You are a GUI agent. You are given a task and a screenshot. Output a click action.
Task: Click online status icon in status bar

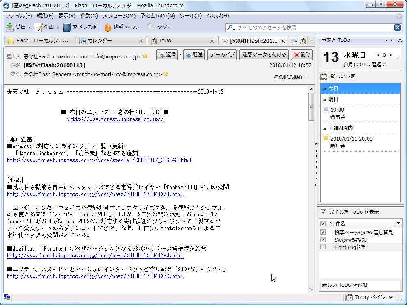[x=7, y=297]
